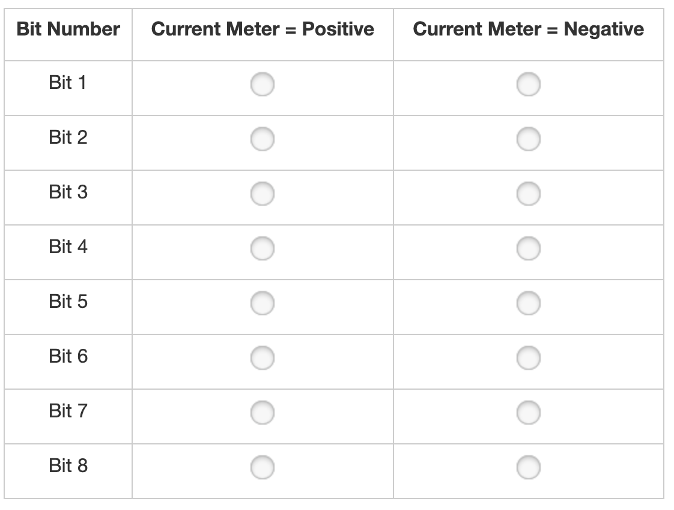Check Positive for Bit 7
The height and width of the screenshot is (510, 674).
[263, 413]
